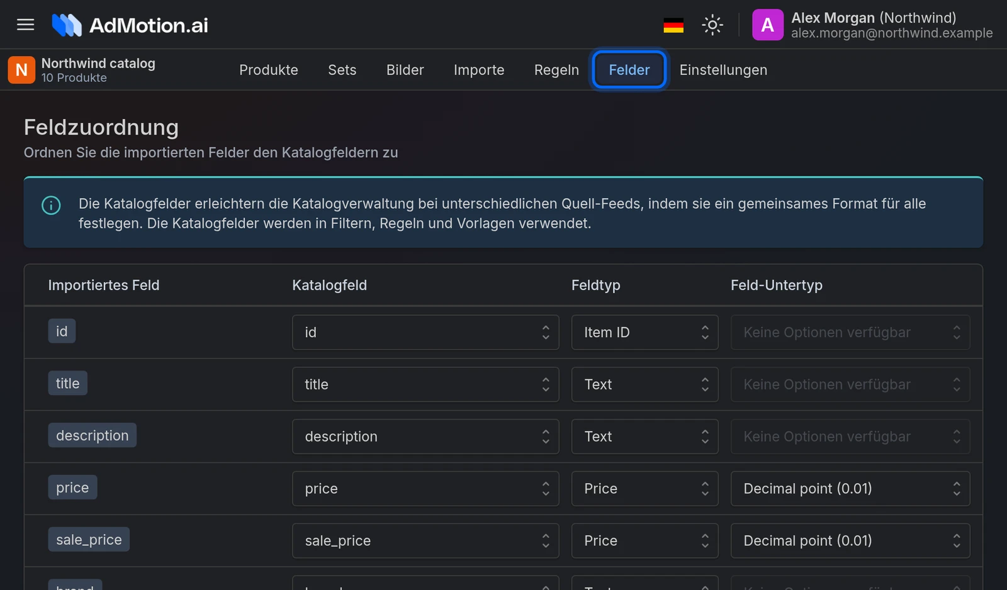Open the hamburger navigation menu
This screenshot has height=590, width=1007.
(25, 25)
